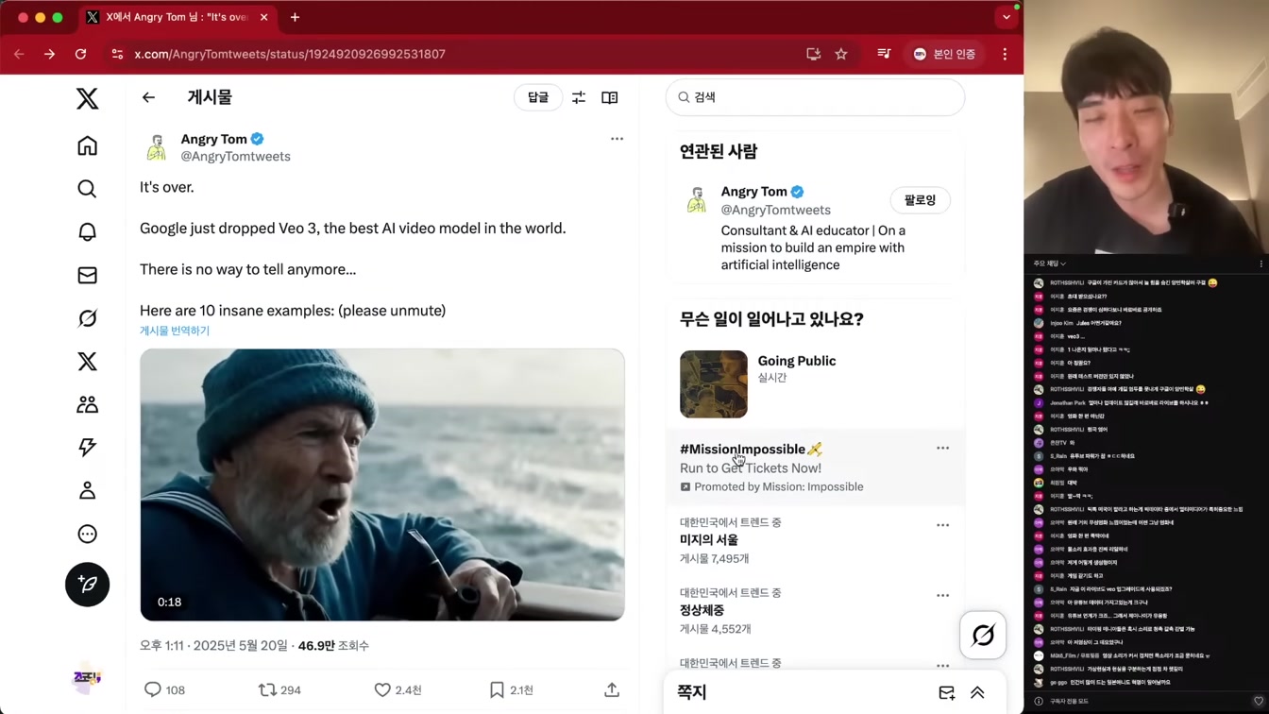Open a new browser tab
Screen dimensions: 1269x714
point(295,17)
